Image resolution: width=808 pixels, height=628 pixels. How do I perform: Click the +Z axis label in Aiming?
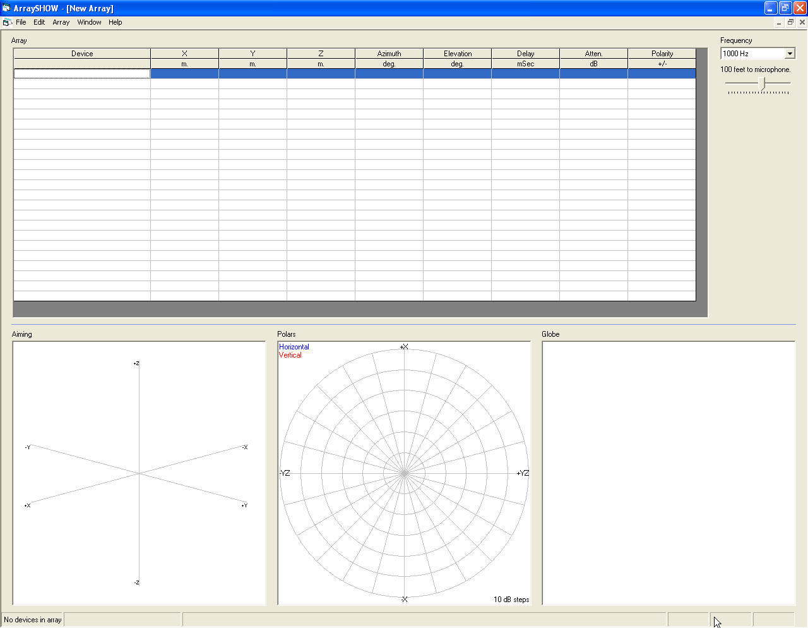[136, 363]
